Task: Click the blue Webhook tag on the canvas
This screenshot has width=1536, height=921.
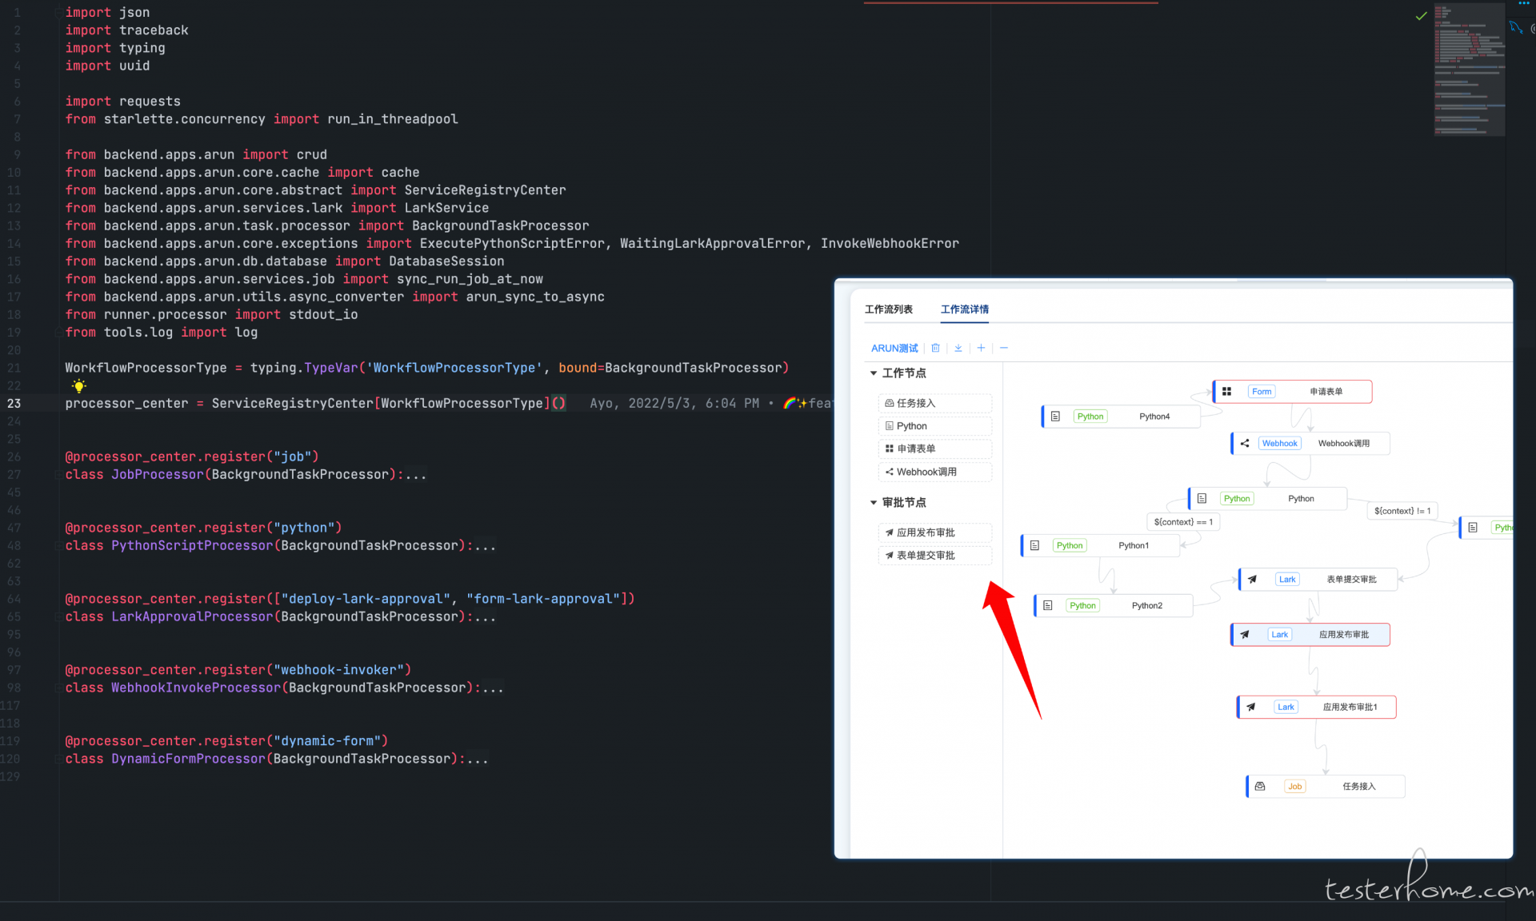Action: 1279,443
